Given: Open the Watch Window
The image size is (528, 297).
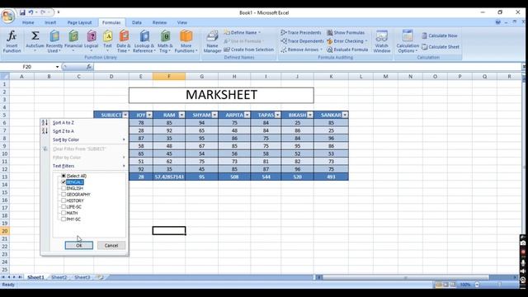Looking at the screenshot, I should pyautogui.click(x=381, y=41).
